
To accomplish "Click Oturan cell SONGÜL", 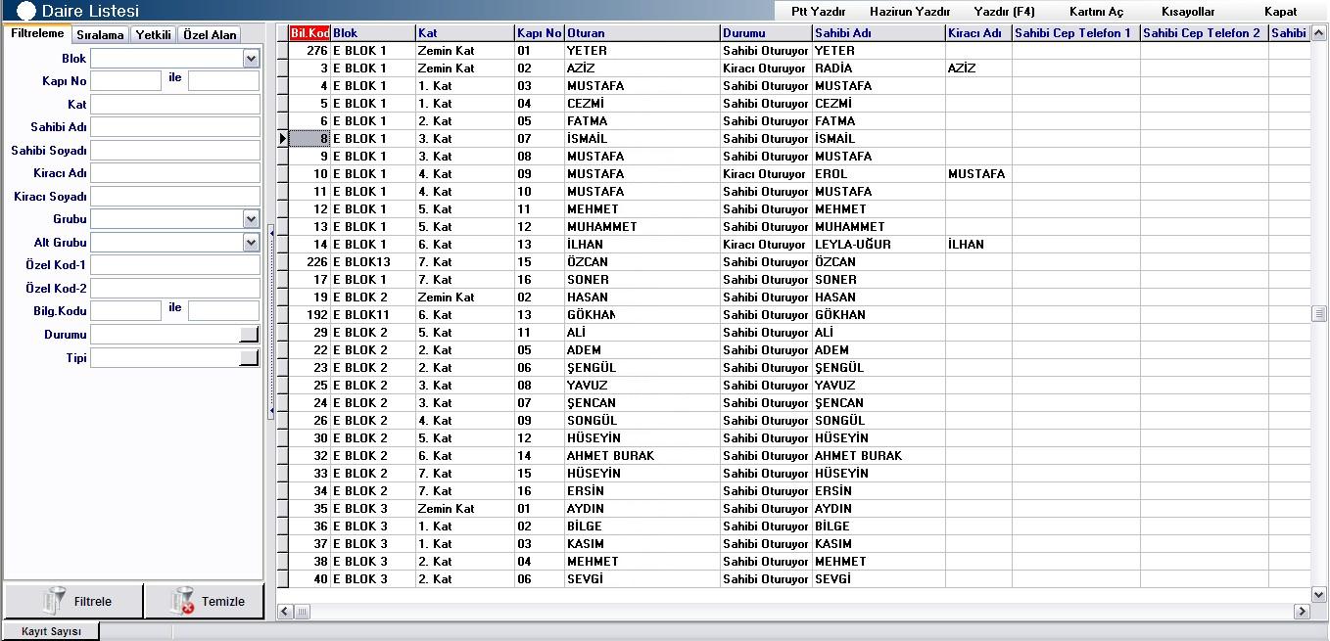I will pos(642,421).
